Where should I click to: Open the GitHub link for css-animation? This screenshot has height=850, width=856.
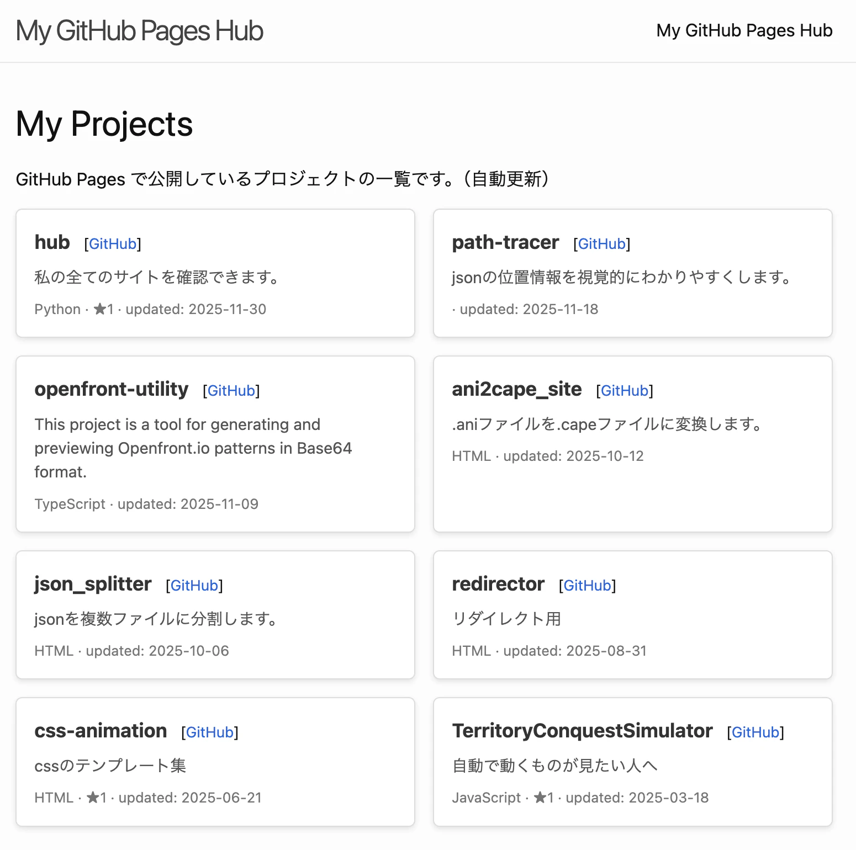tap(210, 732)
